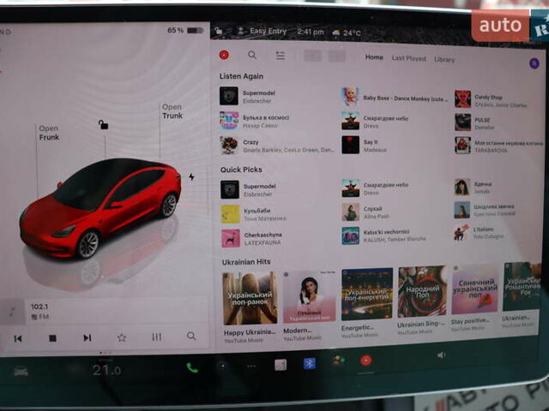Skip to next station

pyautogui.click(x=87, y=337)
